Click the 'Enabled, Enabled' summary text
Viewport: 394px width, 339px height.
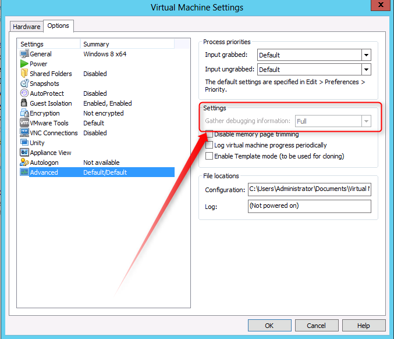pos(108,103)
